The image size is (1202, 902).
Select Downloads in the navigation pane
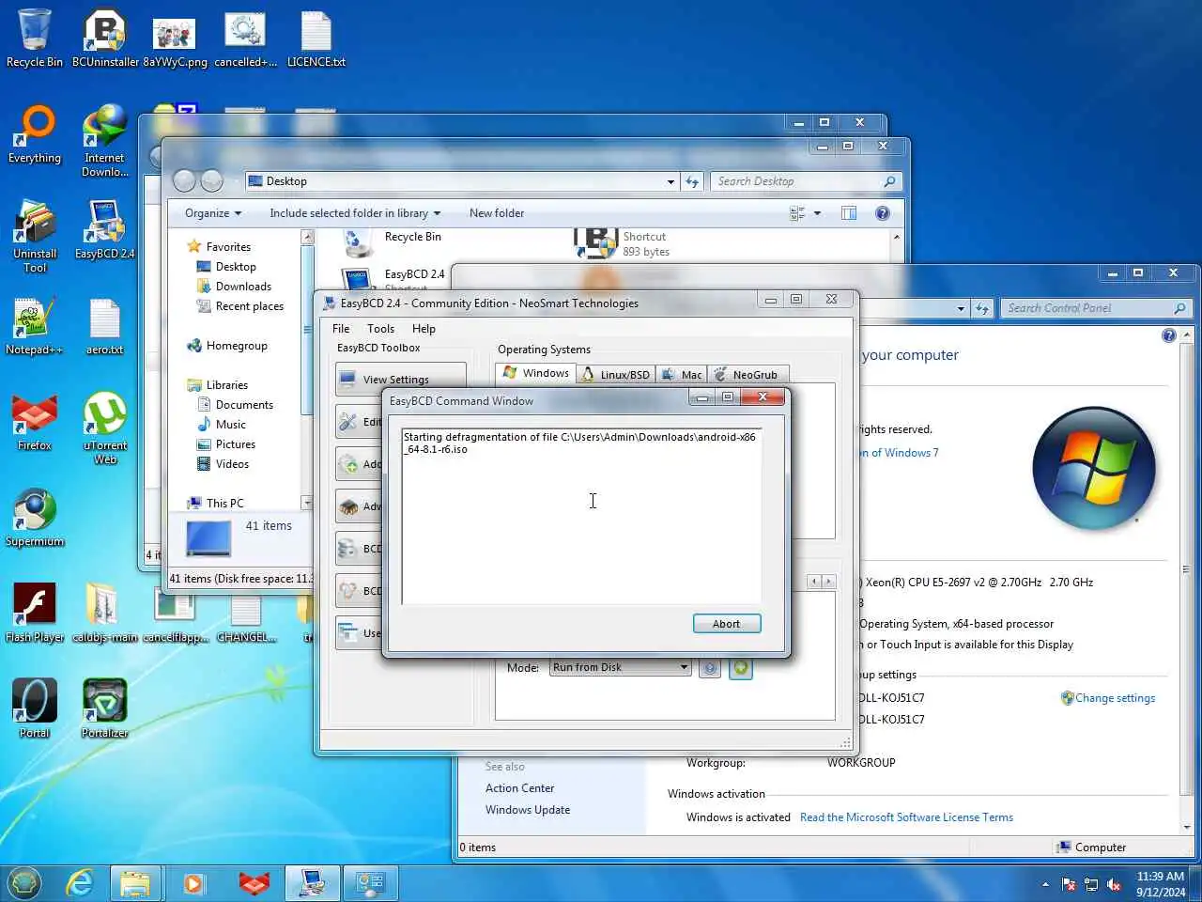(x=243, y=287)
